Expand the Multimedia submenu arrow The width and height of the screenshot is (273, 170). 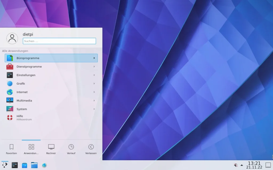click(x=94, y=101)
